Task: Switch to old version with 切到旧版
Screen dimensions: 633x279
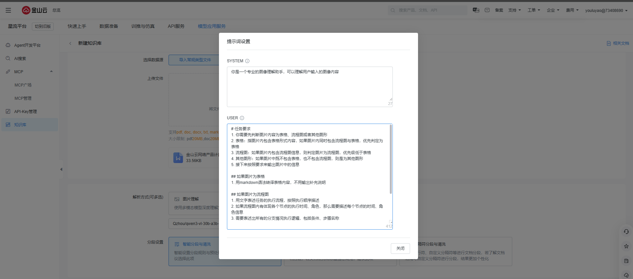Action: pos(43,27)
